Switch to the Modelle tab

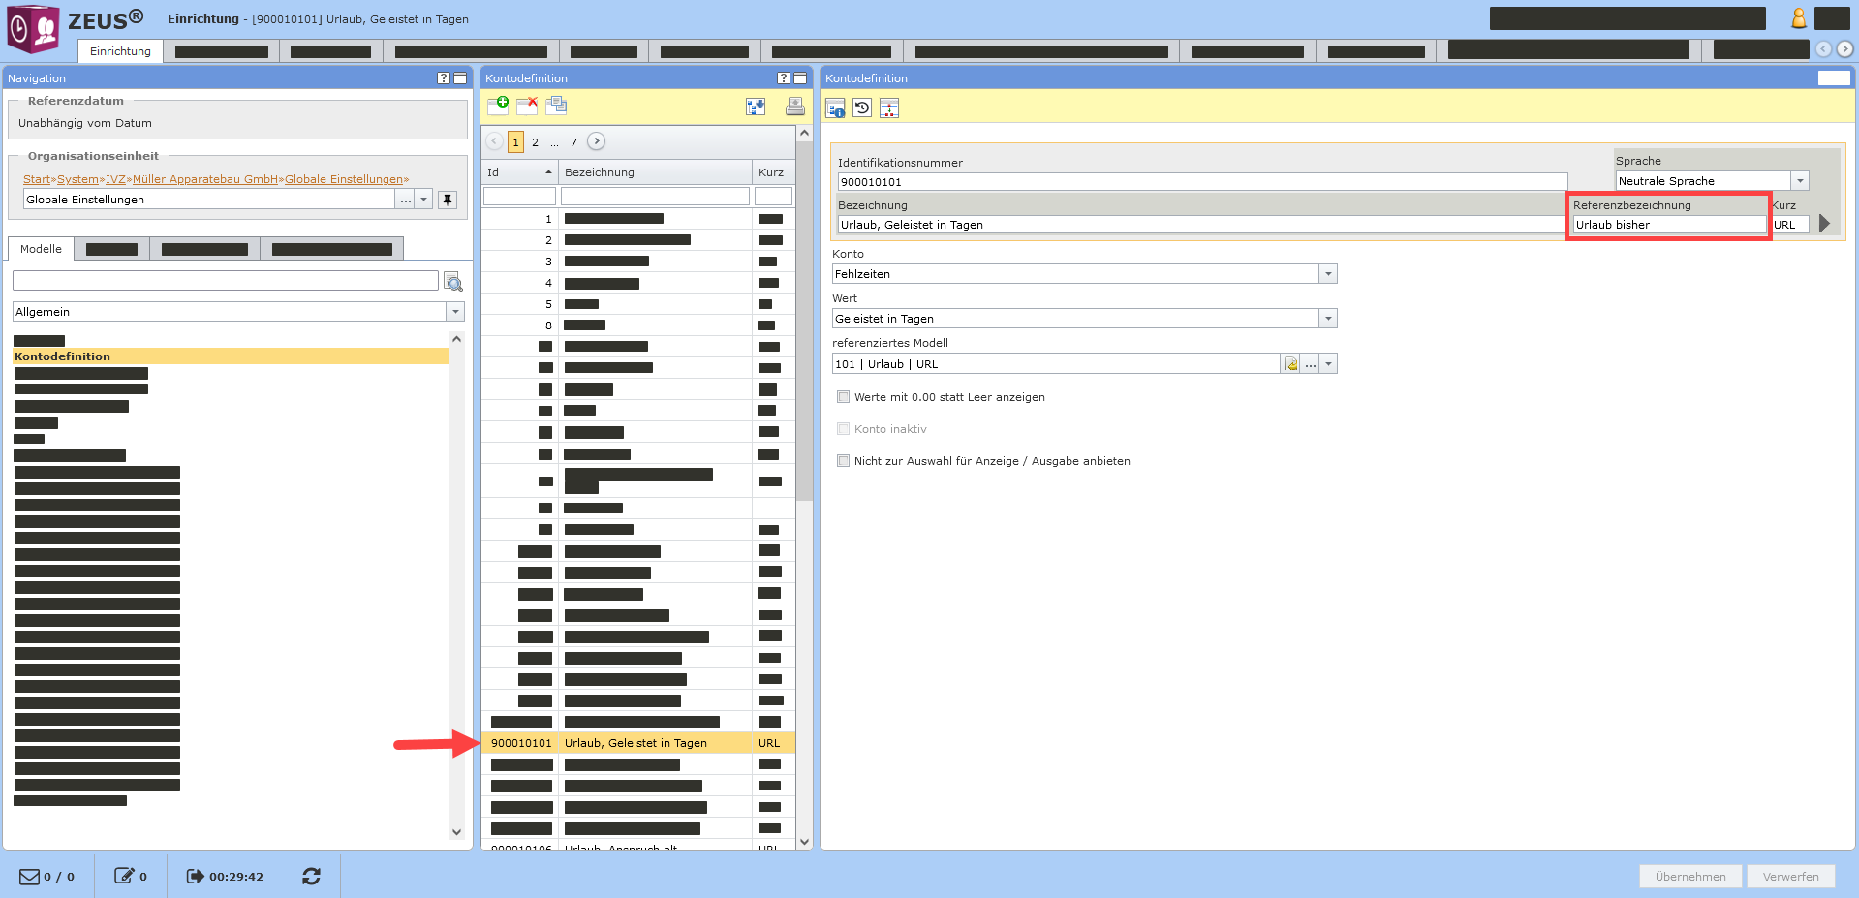(41, 249)
